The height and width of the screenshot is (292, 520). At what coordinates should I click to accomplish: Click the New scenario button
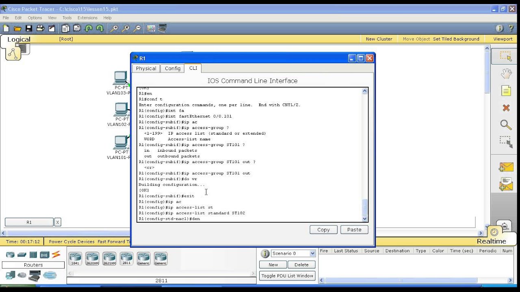click(273, 265)
